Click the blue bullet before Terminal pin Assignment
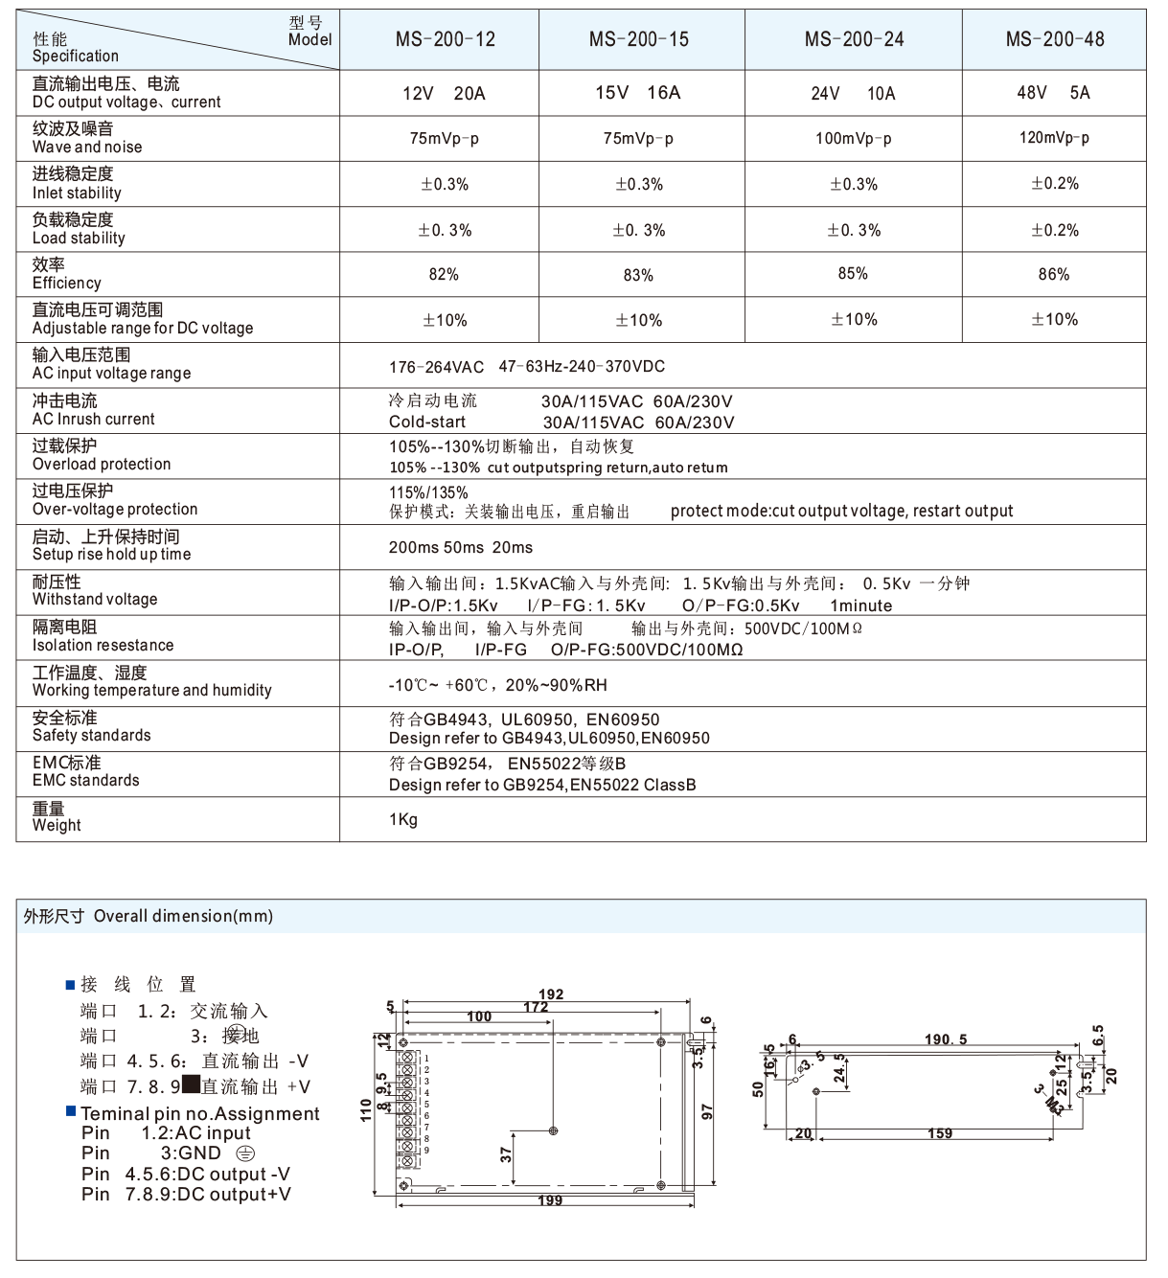 tap(71, 1111)
